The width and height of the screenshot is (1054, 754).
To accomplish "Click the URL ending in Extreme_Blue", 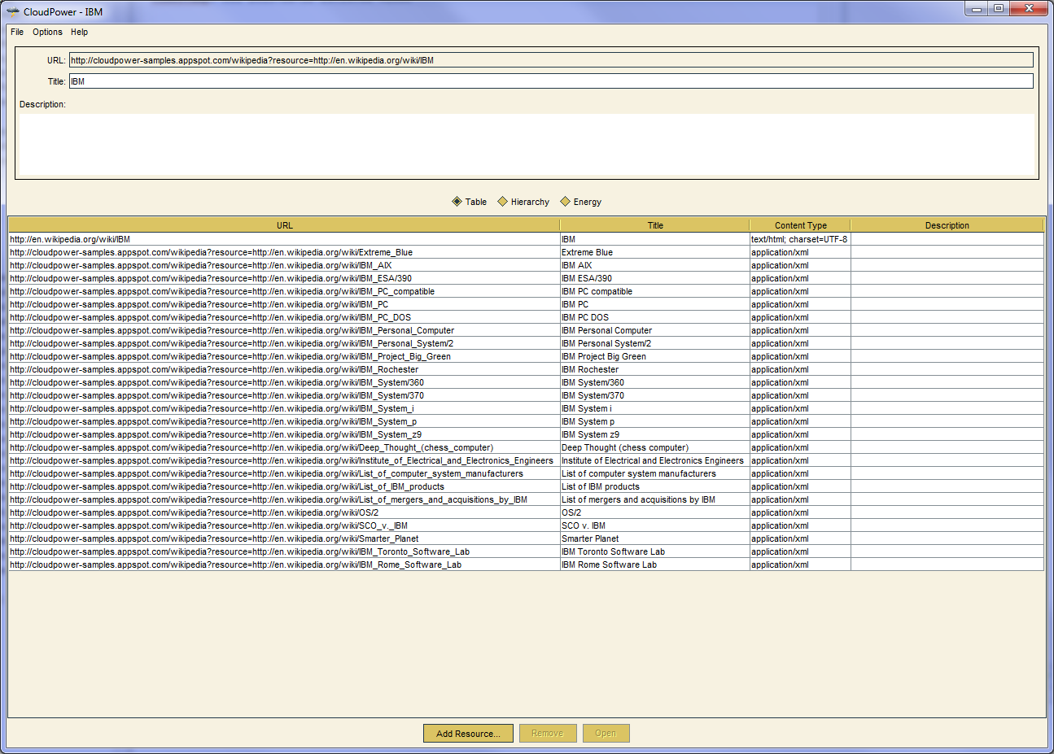I will (284, 252).
